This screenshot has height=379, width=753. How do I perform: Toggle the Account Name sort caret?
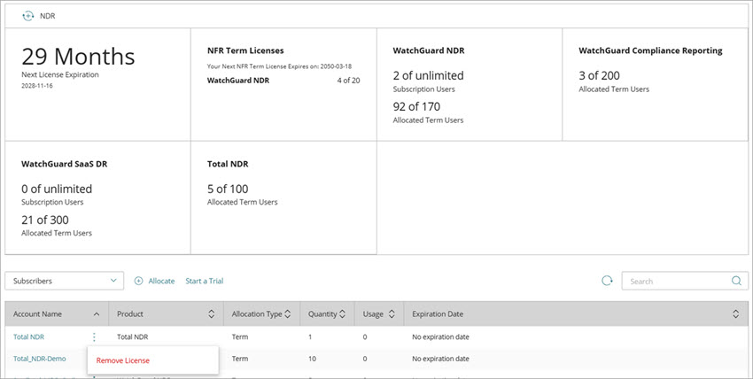(97, 314)
